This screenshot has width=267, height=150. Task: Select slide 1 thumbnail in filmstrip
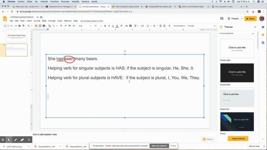tap(17, 36)
